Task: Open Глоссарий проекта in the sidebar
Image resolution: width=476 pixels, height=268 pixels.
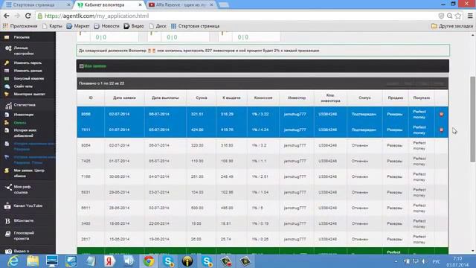Action: (x=24, y=236)
